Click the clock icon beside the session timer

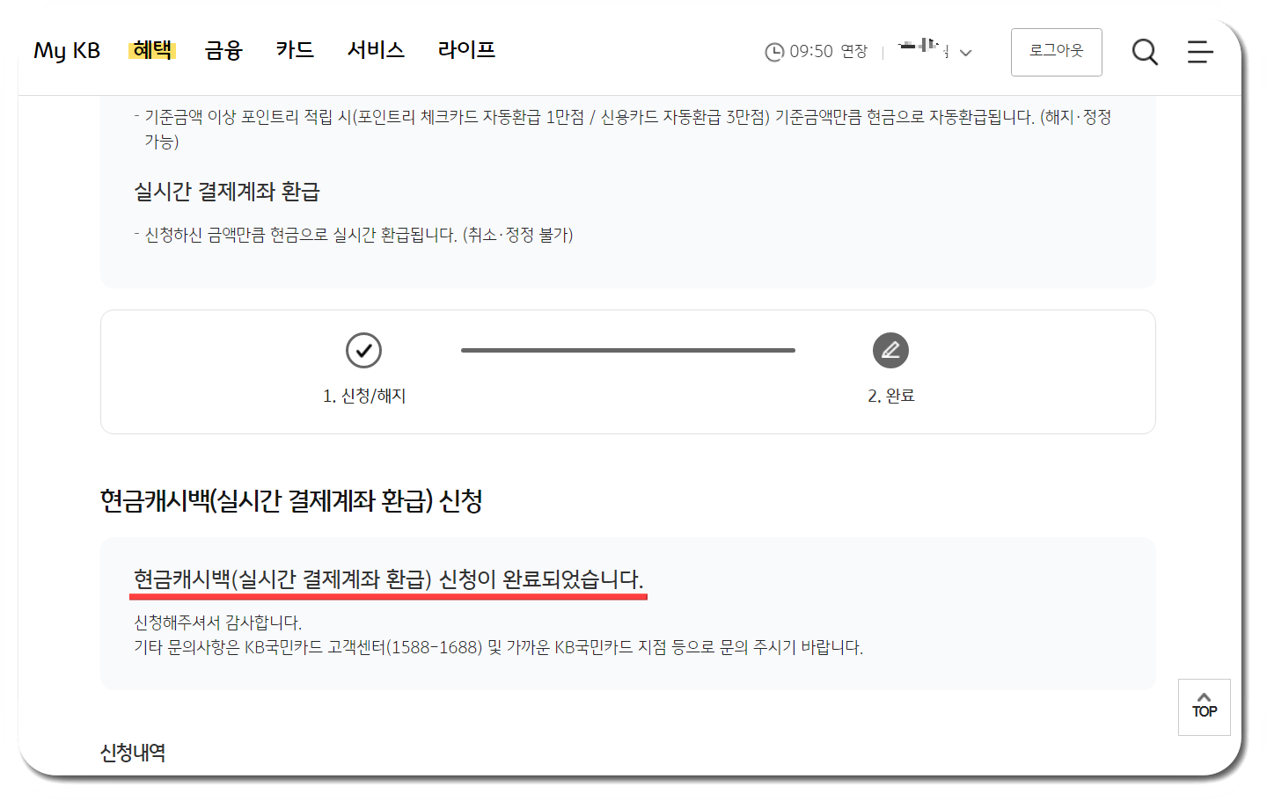[773, 52]
